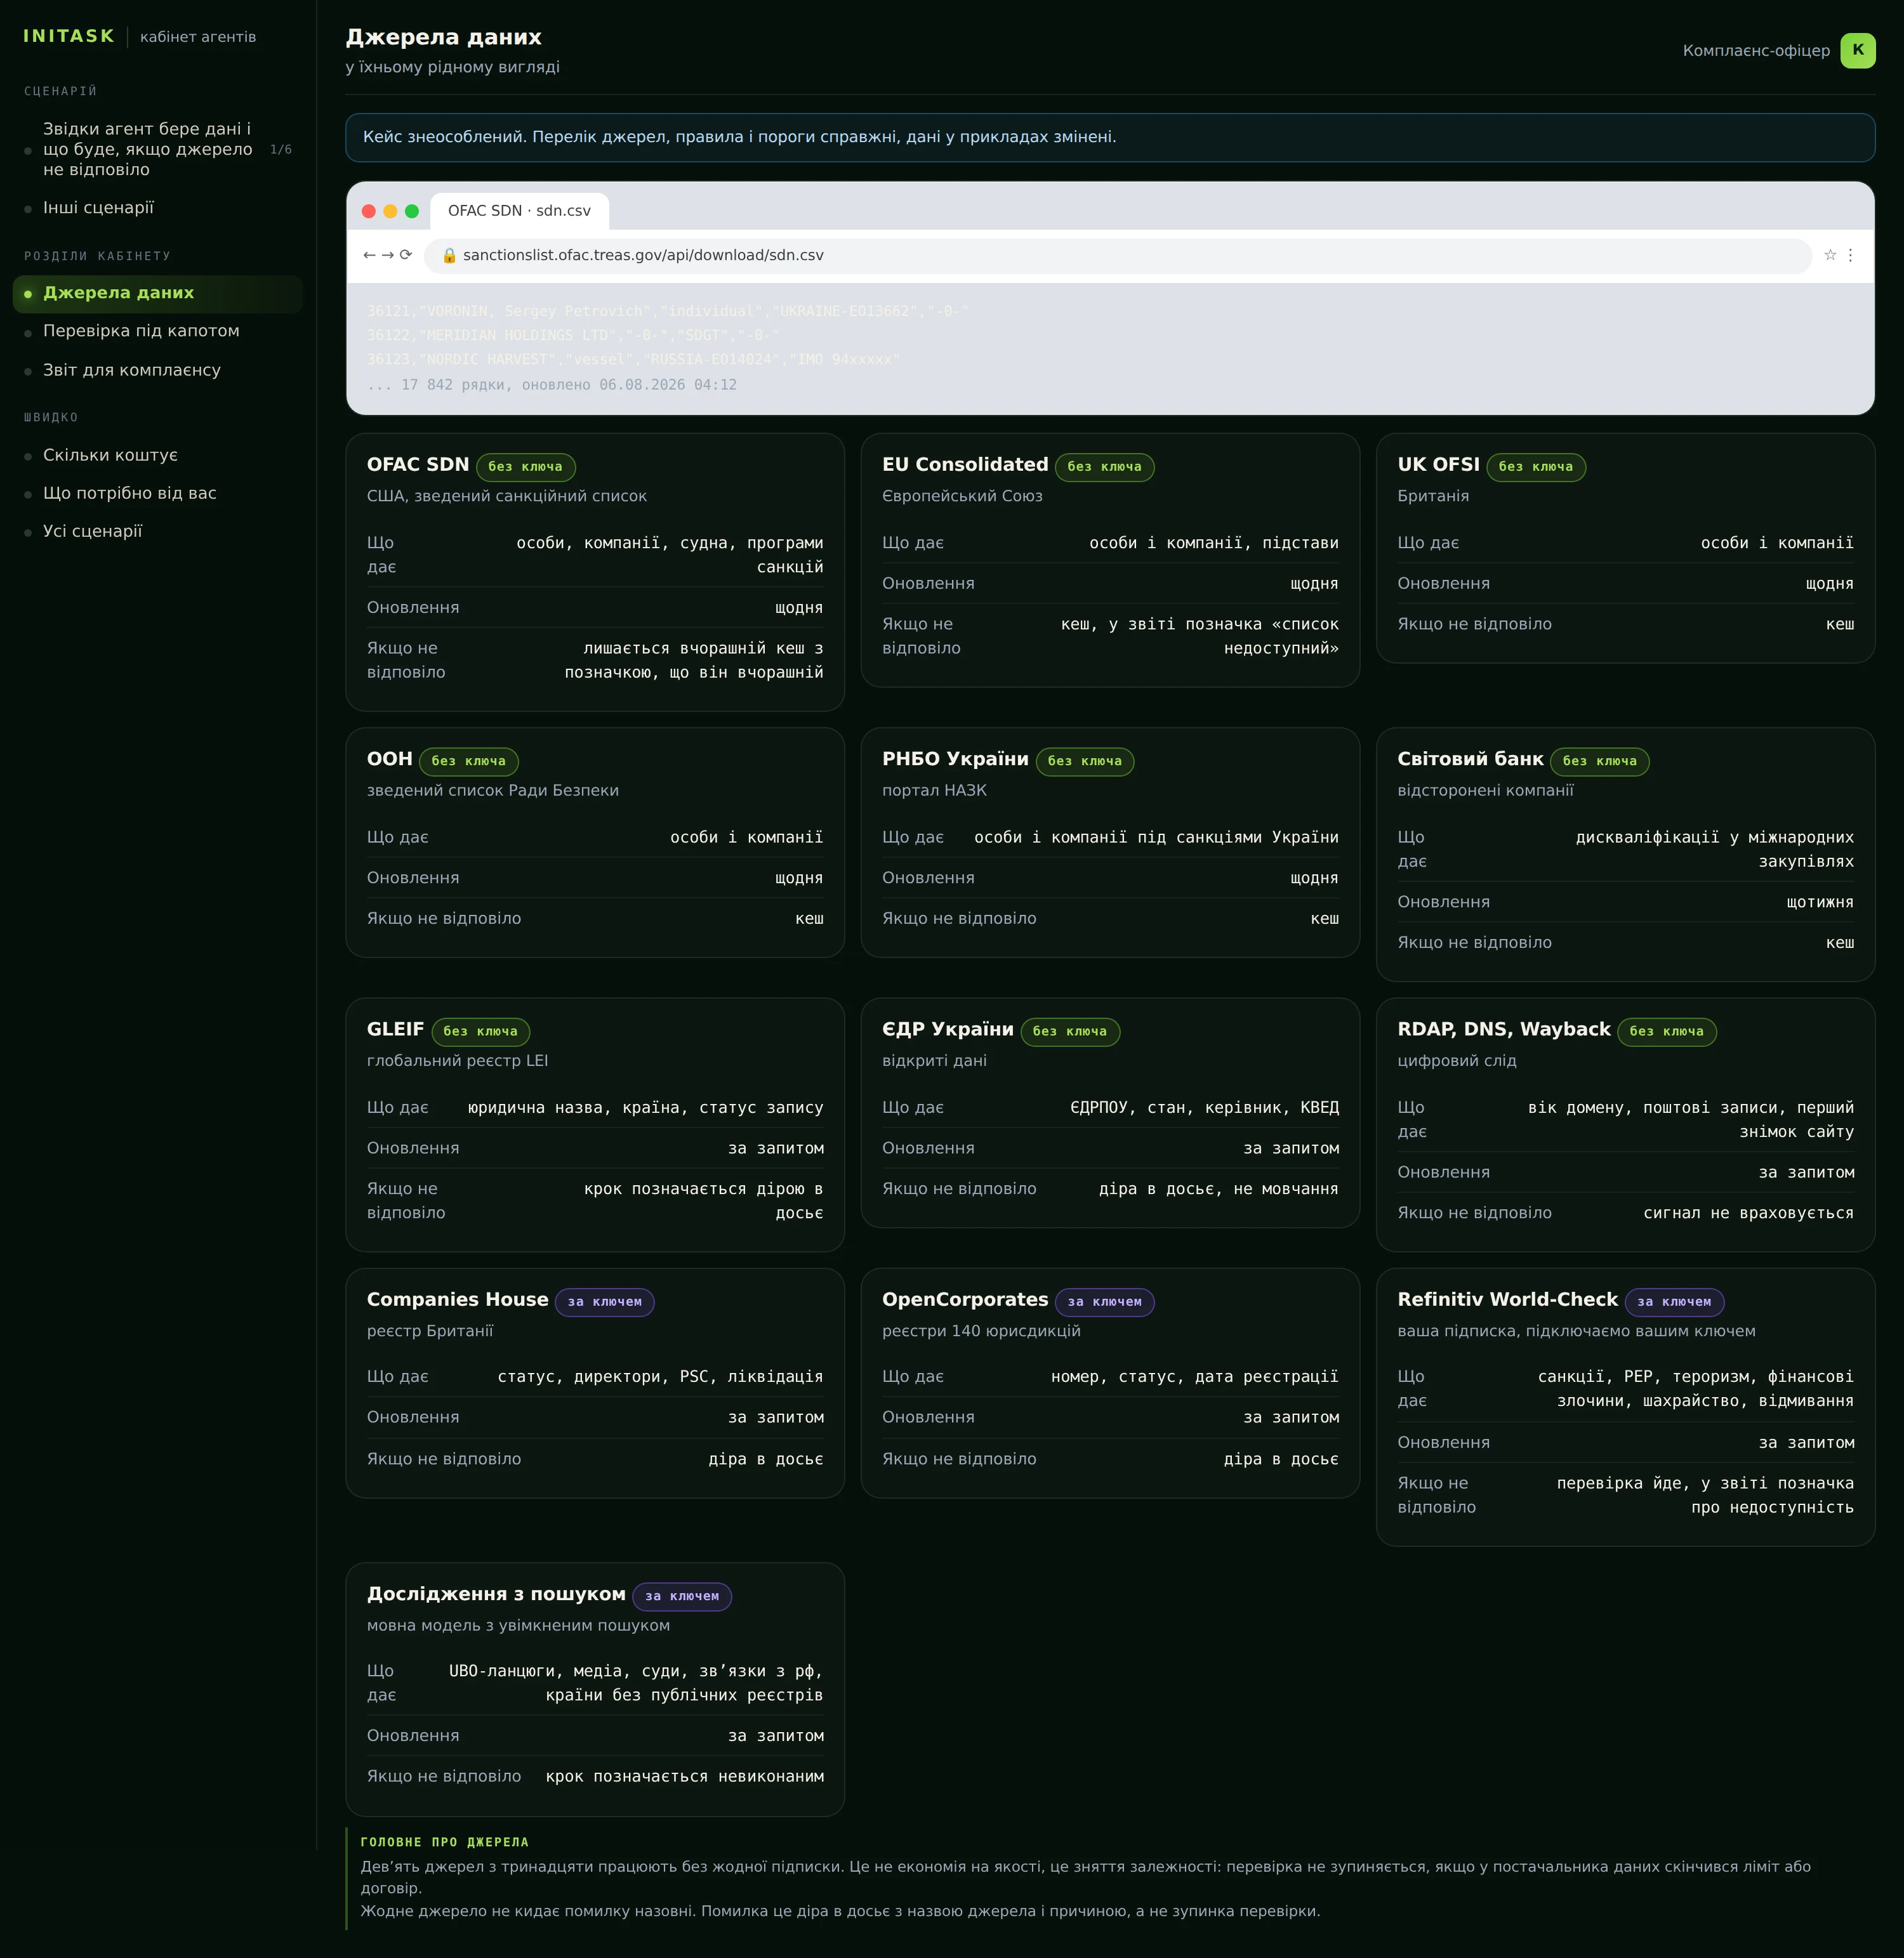Image resolution: width=1904 pixels, height=1958 pixels.
Task: Click the CSV row starting with 36121
Action: tap(667, 311)
